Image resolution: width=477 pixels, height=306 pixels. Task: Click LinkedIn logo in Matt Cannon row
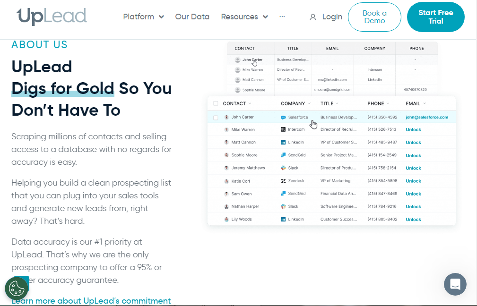[283, 142]
